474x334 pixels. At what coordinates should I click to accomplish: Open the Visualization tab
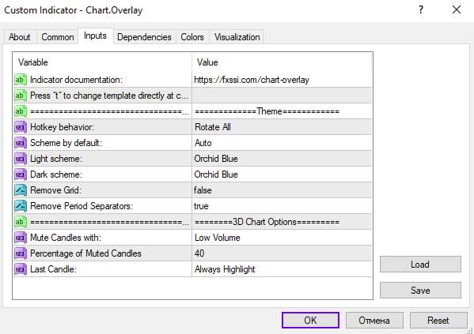coord(237,37)
